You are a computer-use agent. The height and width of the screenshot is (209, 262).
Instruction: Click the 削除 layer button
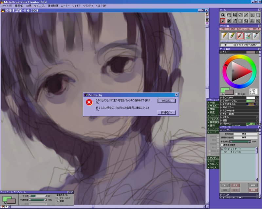[253, 190]
